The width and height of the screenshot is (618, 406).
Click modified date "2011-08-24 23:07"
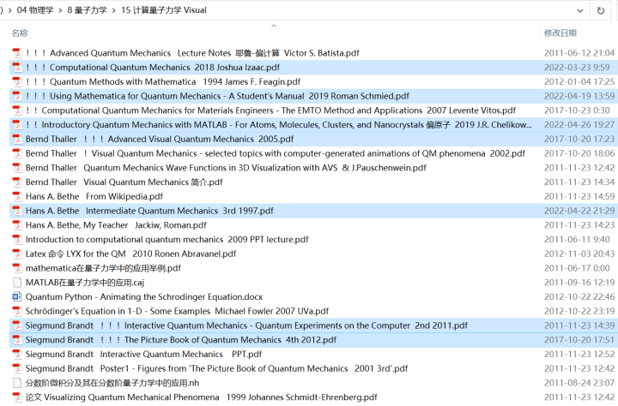tap(579, 383)
